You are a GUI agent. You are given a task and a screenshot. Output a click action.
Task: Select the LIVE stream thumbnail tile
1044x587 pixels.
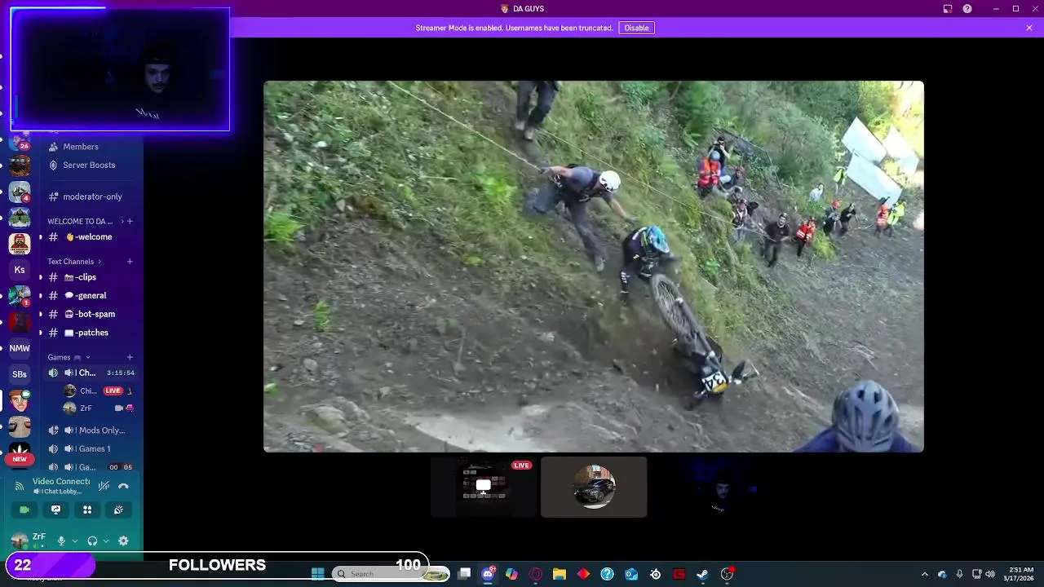(x=484, y=487)
